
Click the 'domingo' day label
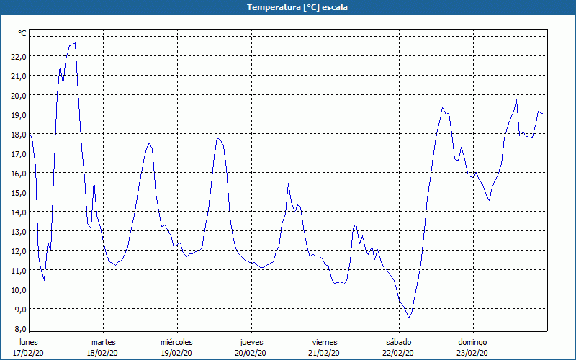pyautogui.click(x=472, y=342)
